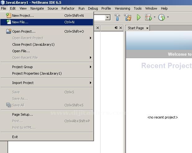Screen dimensions: 192x153
Task: Open Project Properties (JavaLibrary1)
Action: [47, 73]
